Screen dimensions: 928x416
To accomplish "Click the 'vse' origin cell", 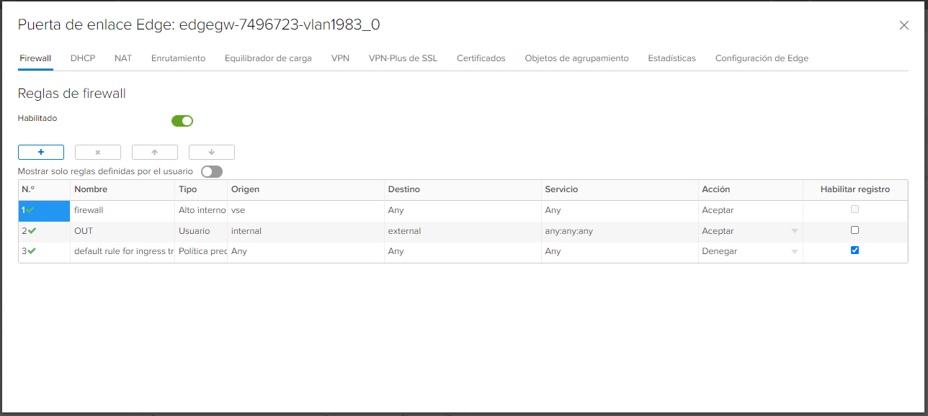I will pos(305,210).
